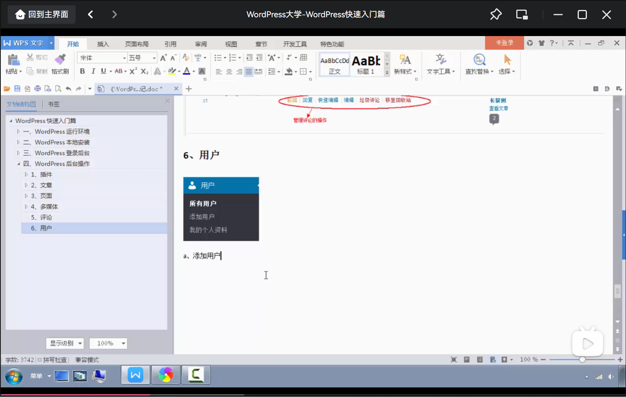Click the distributed alignment icon
Screen dimensions: 626x397
259,72
